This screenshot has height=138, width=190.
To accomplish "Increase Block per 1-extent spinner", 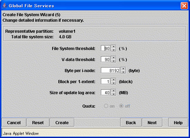I will pyautogui.click(x=114, y=80).
